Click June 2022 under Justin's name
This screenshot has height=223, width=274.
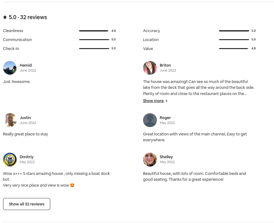tap(28, 123)
